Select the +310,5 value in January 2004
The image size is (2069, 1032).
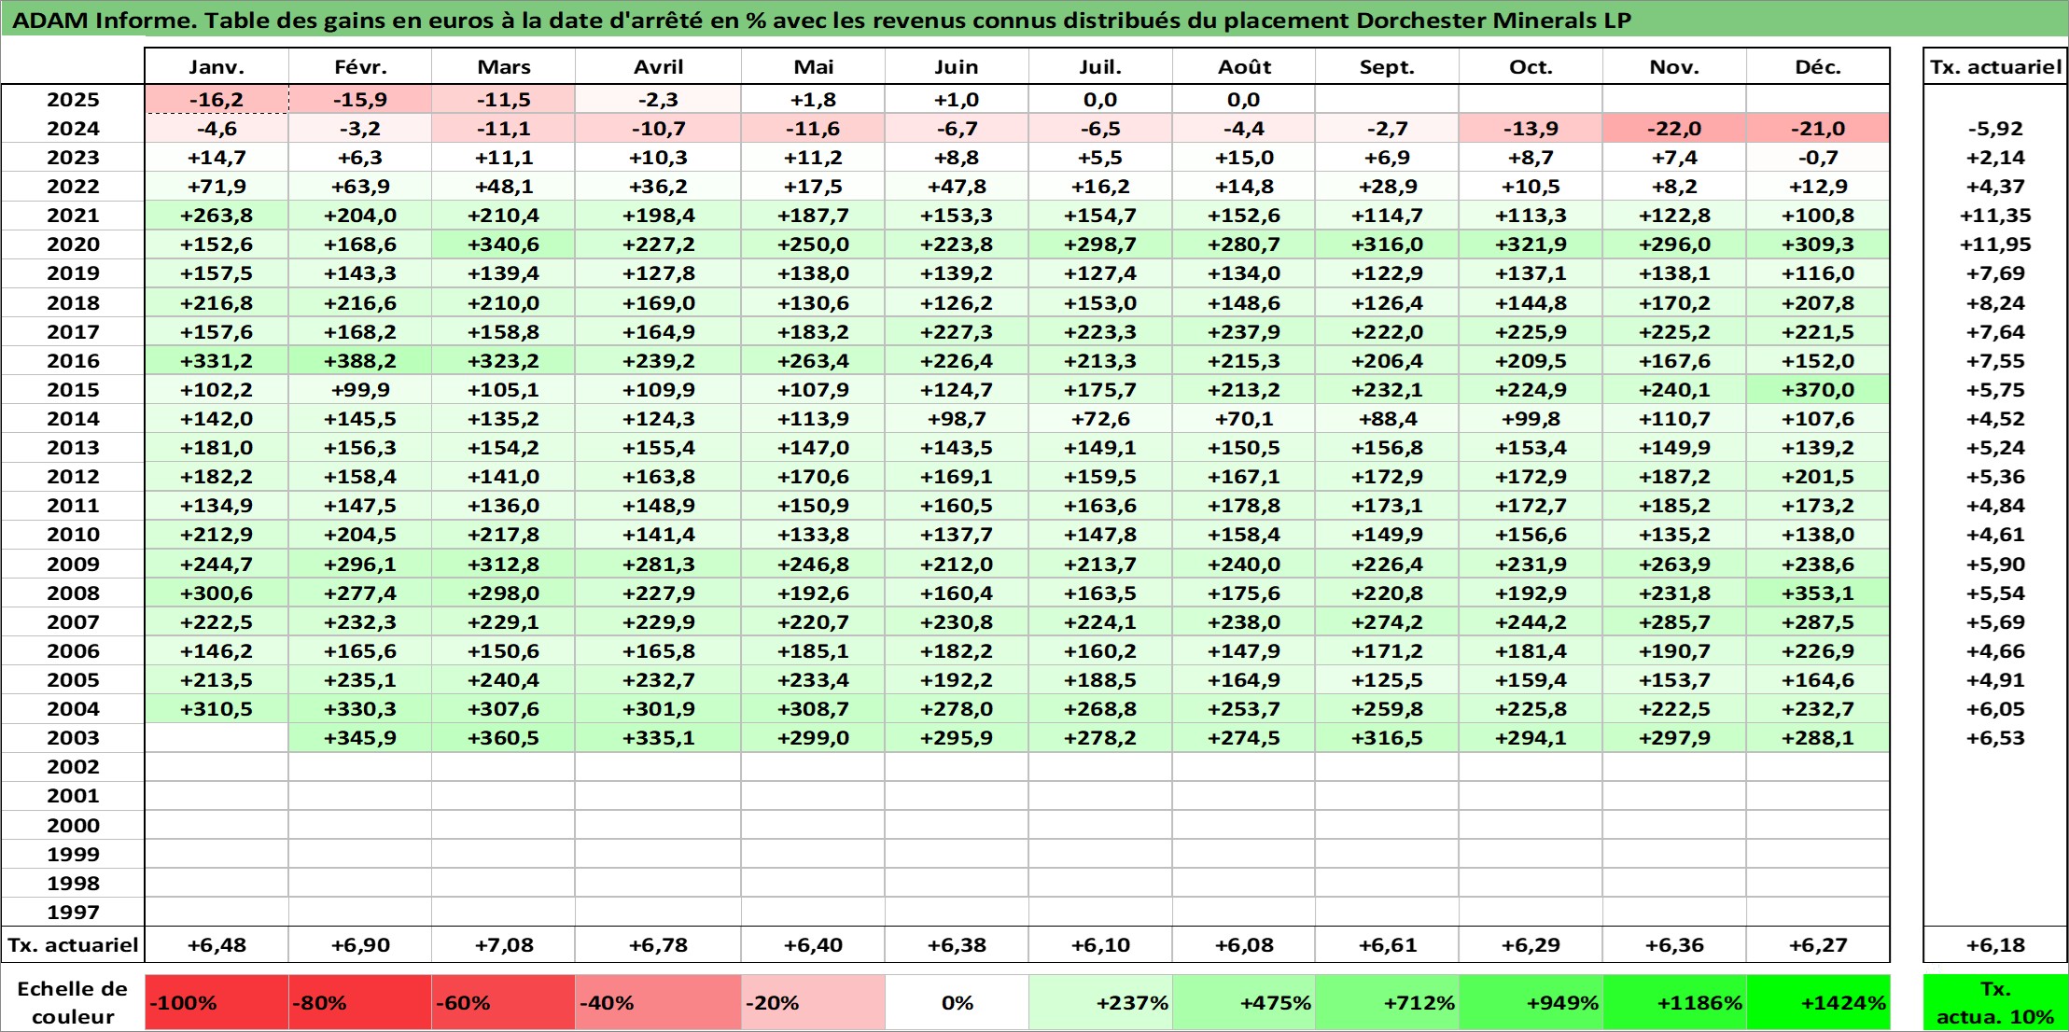tap(217, 709)
